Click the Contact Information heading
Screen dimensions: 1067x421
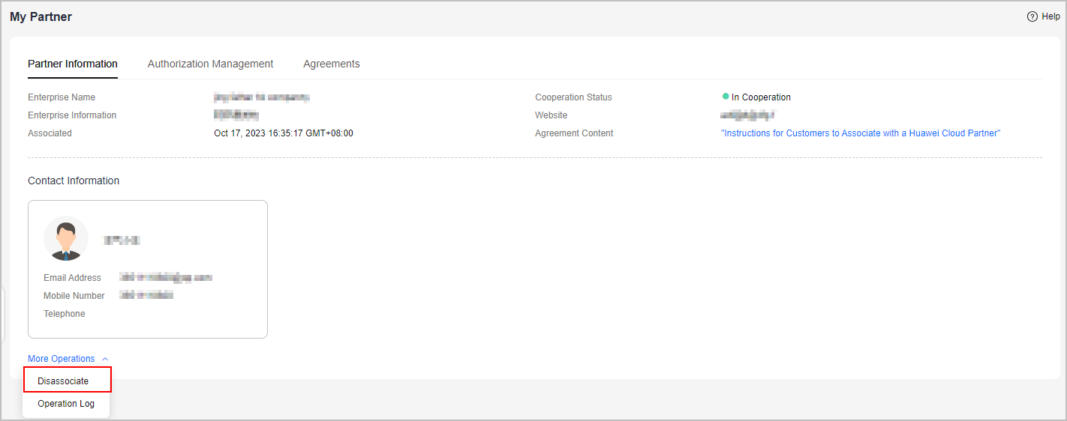74,181
